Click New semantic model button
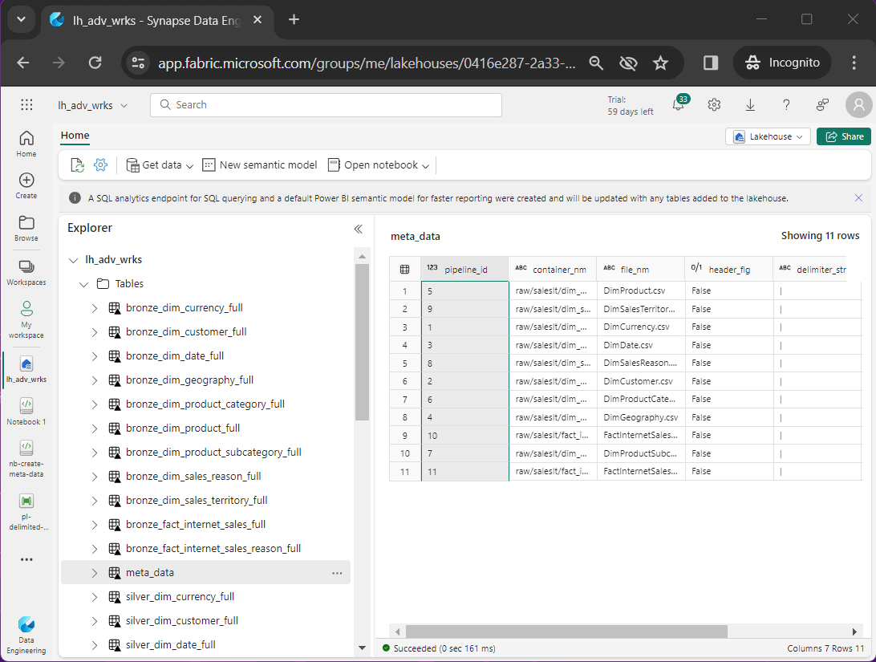The height and width of the screenshot is (662, 876). click(260, 164)
